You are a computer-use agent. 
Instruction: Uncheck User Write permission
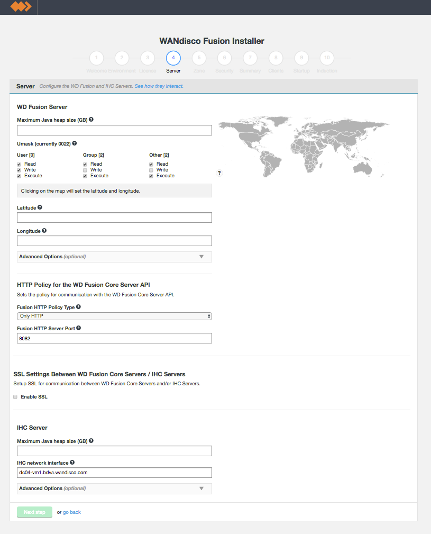click(x=19, y=170)
